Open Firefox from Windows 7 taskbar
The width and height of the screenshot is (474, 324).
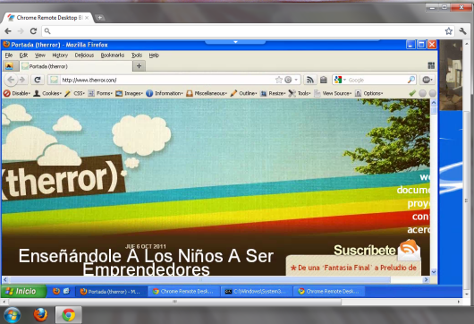point(40,315)
